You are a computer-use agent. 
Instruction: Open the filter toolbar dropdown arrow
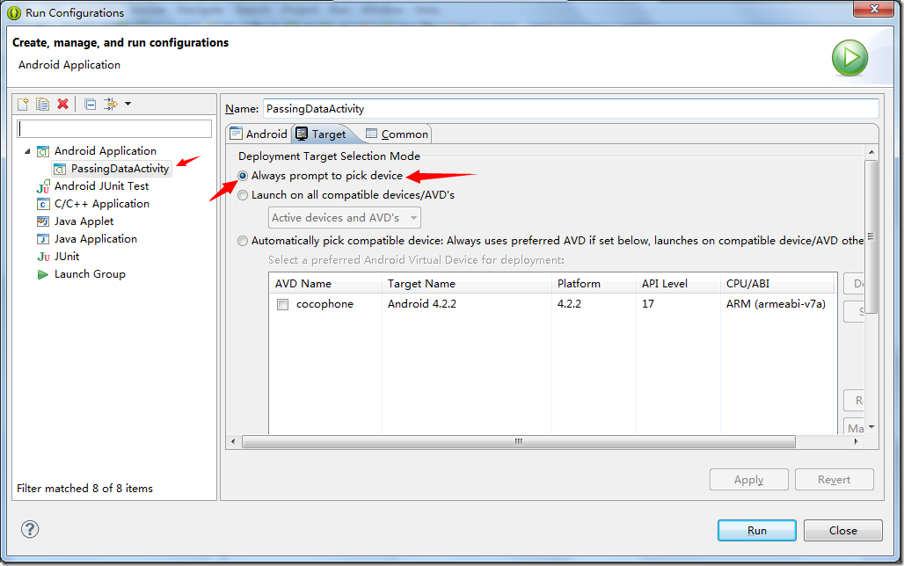tap(128, 105)
